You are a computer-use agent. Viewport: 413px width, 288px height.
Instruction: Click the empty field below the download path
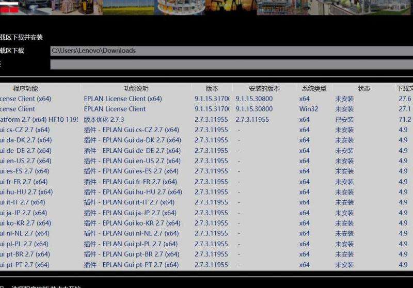231,64
